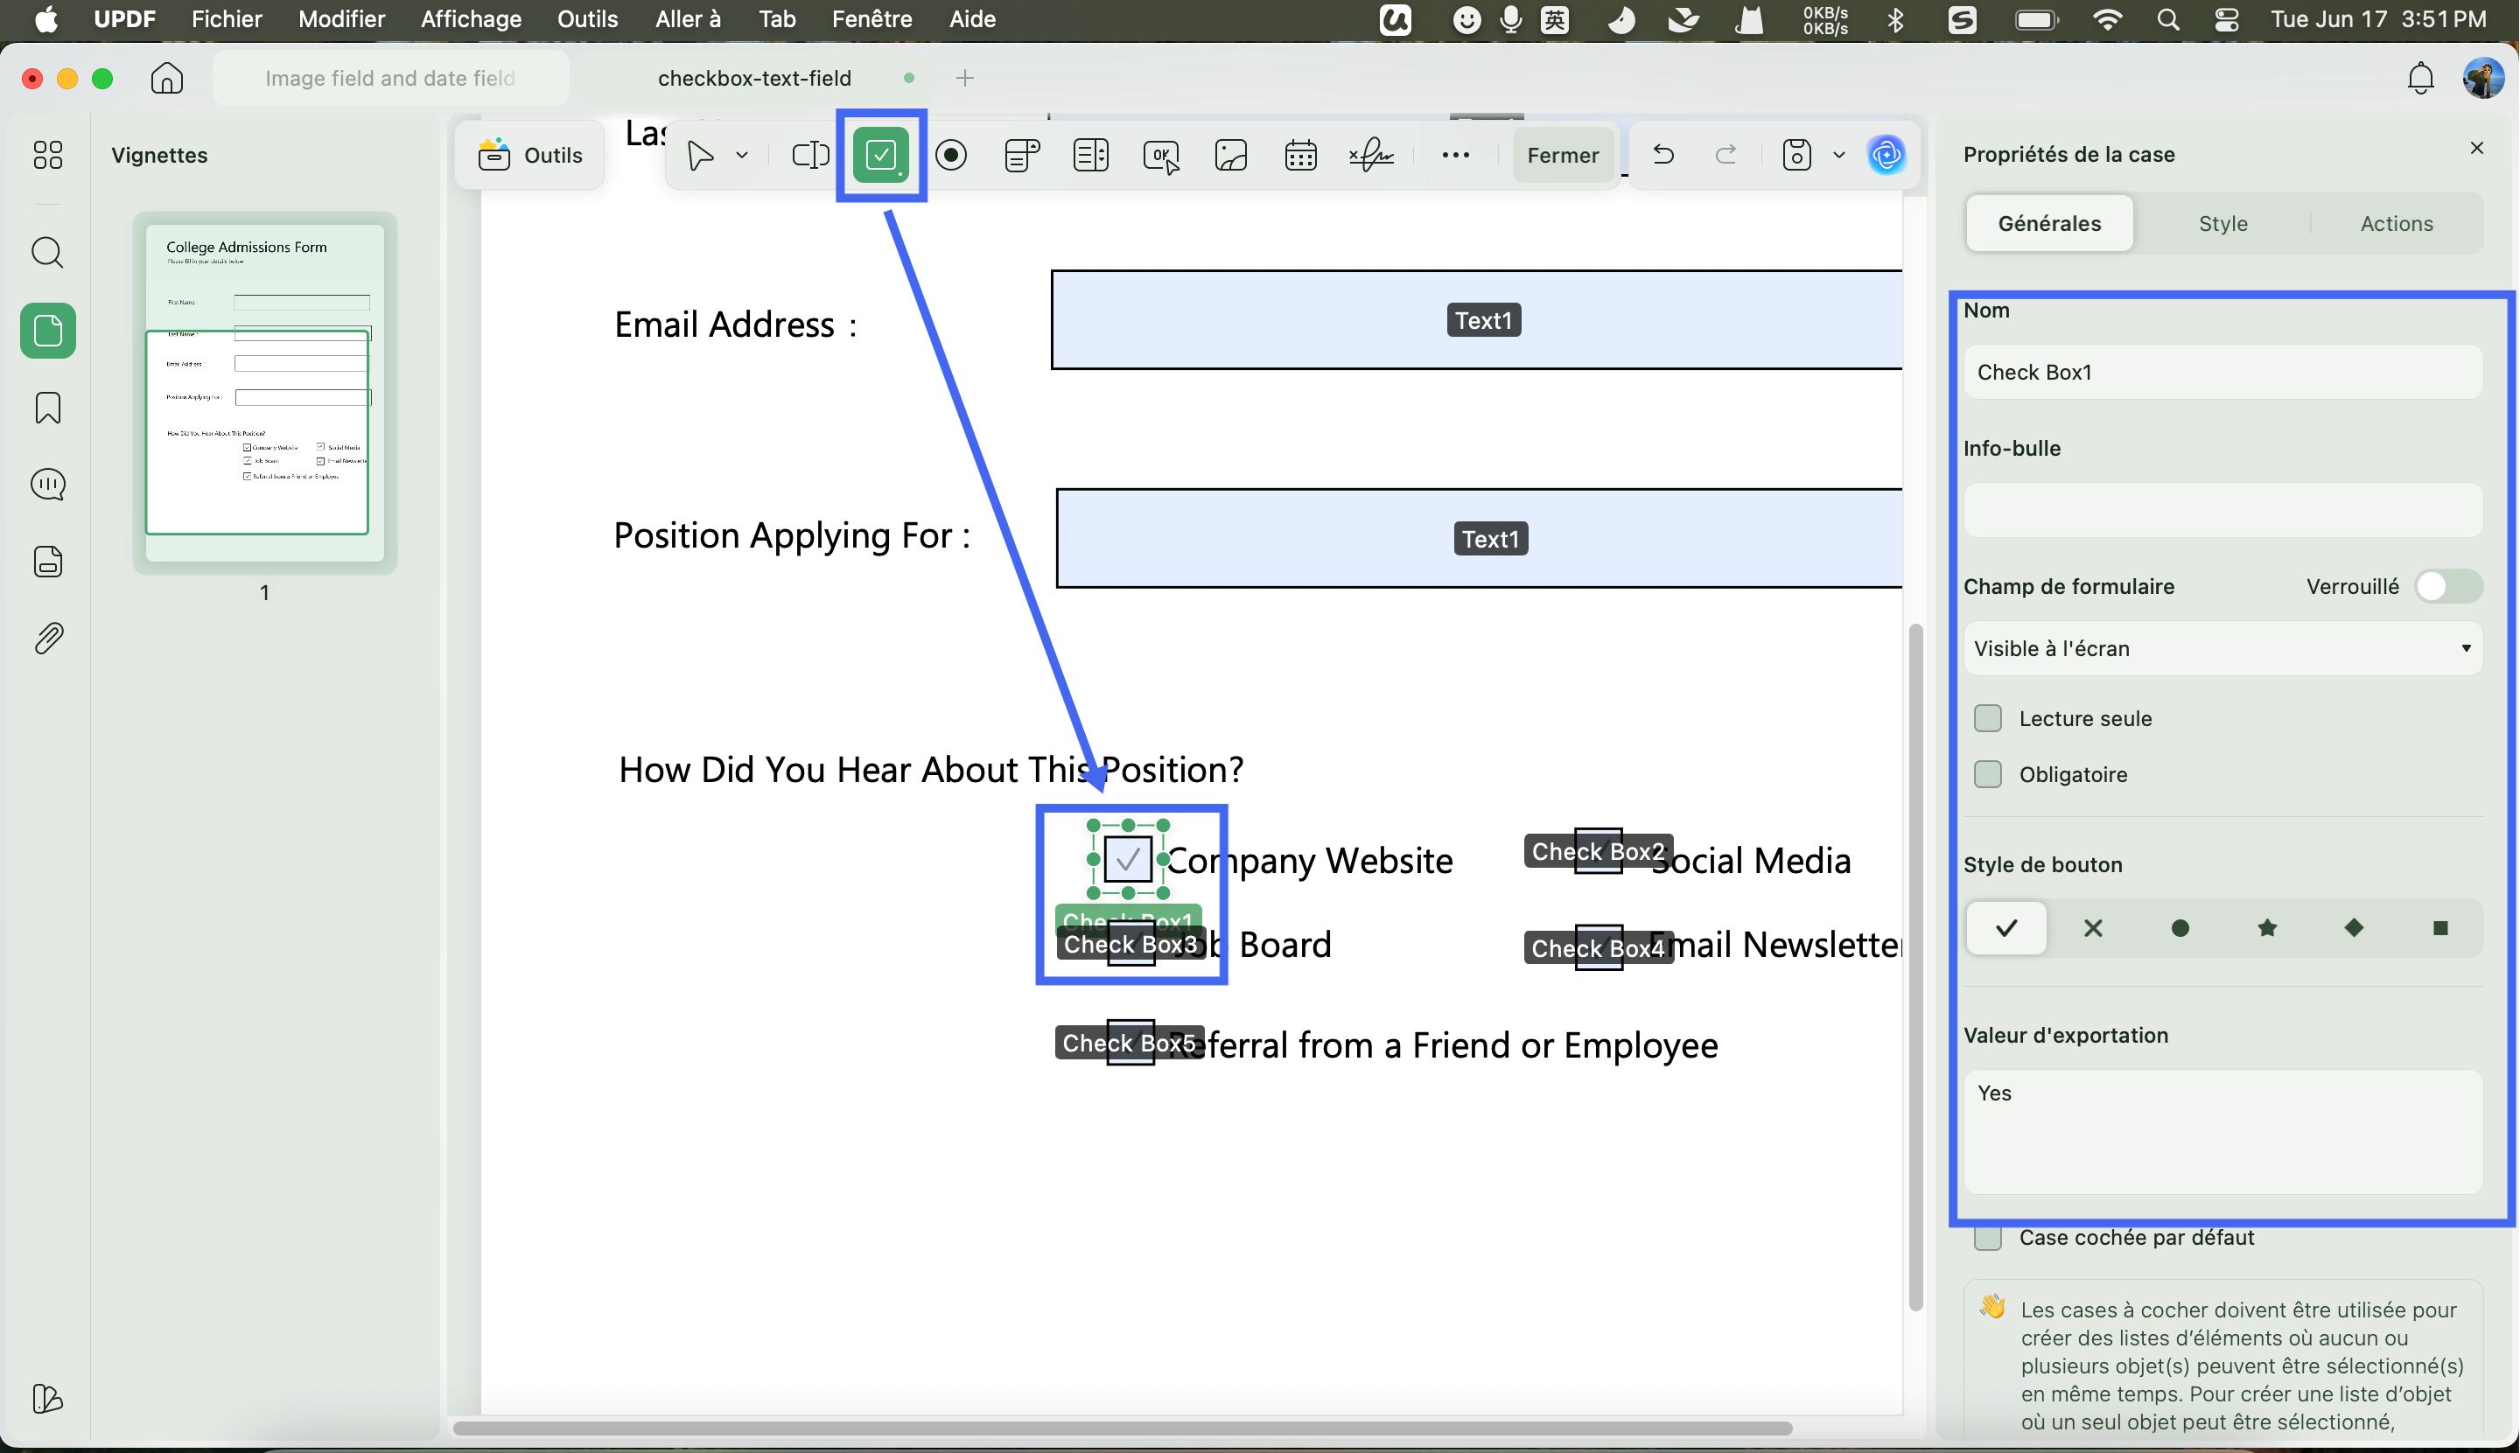Undo the last action
Viewport: 2520px width, 1453px height.
point(1662,155)
